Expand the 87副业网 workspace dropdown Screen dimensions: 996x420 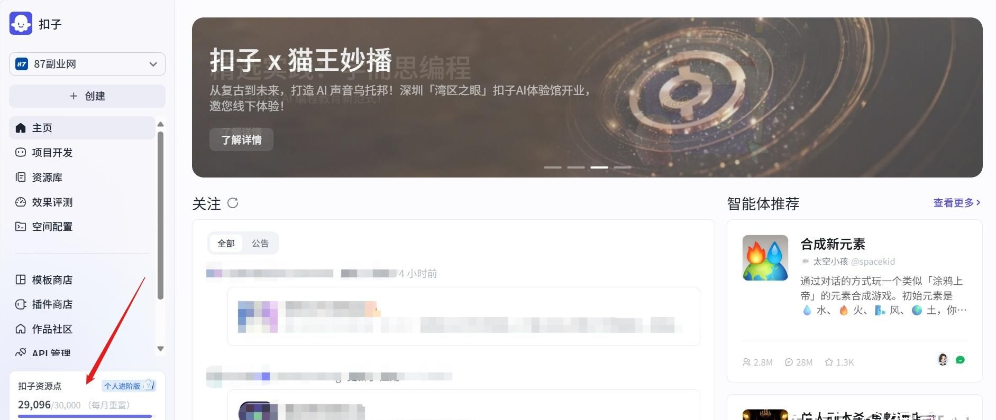pos(87,64)
